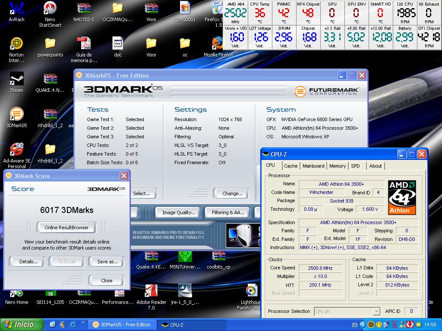Viewport: 442px width, 331px height.
Task: Open the Steam desktop shortcut
Action: pos(16,82)
